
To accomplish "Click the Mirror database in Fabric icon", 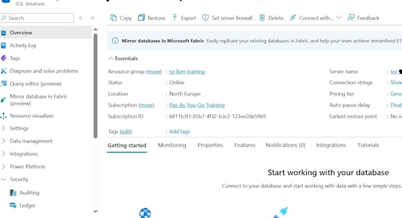I will [4, 100].
